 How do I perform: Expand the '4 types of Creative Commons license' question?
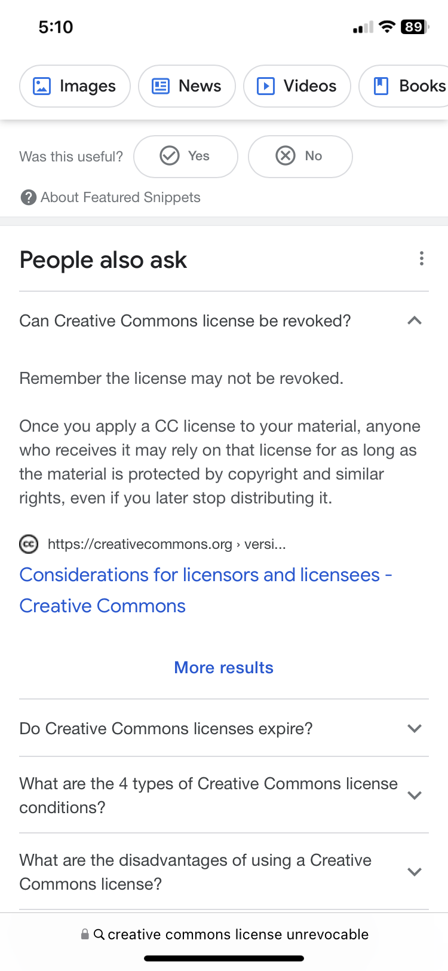click(224, 795)
